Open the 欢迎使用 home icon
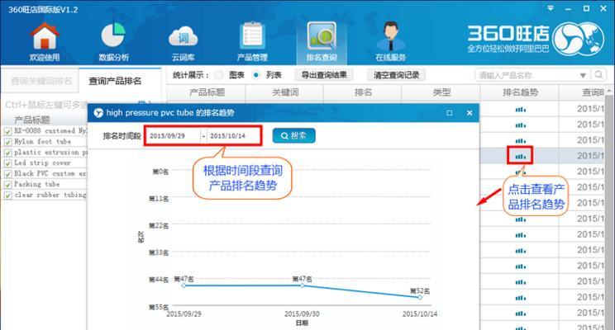Screen dimensions: 615x330 point(45,41)
